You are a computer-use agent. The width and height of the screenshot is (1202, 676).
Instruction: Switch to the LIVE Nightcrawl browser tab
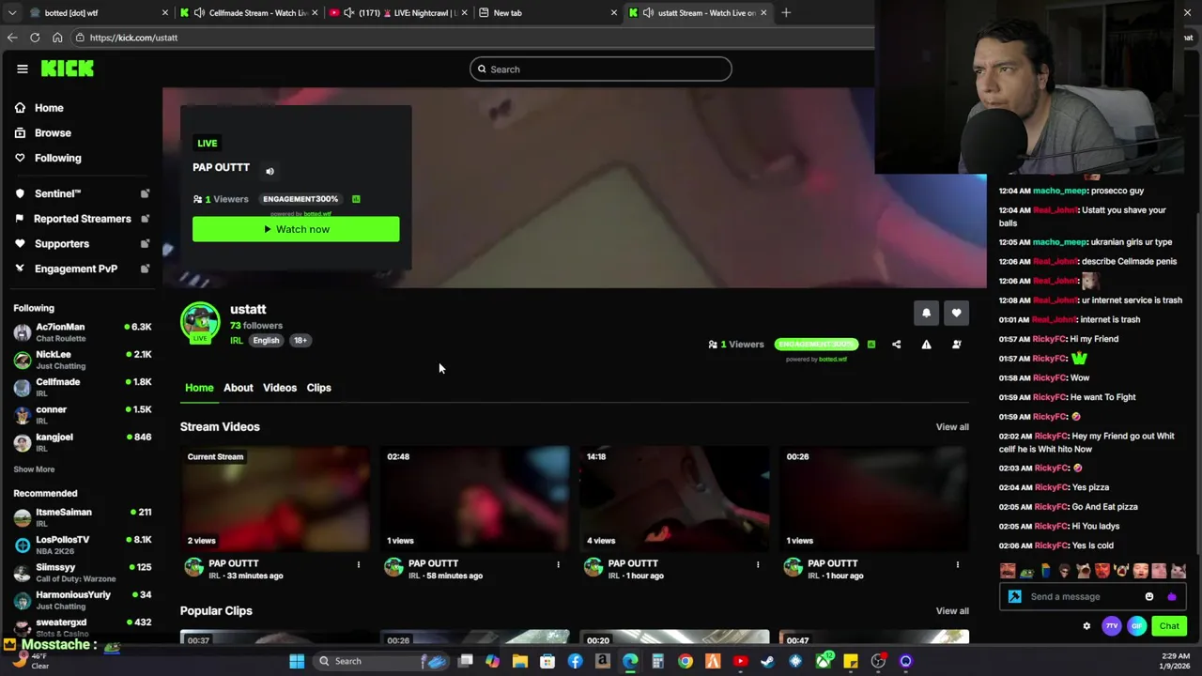tap(399, 13)
